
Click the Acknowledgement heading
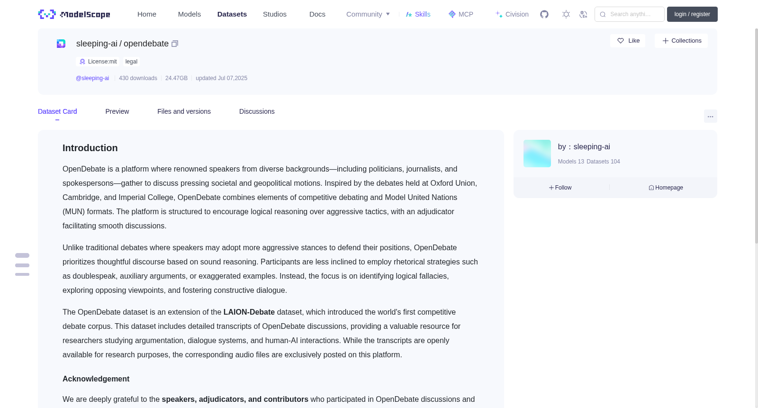(x=96, y=379)
